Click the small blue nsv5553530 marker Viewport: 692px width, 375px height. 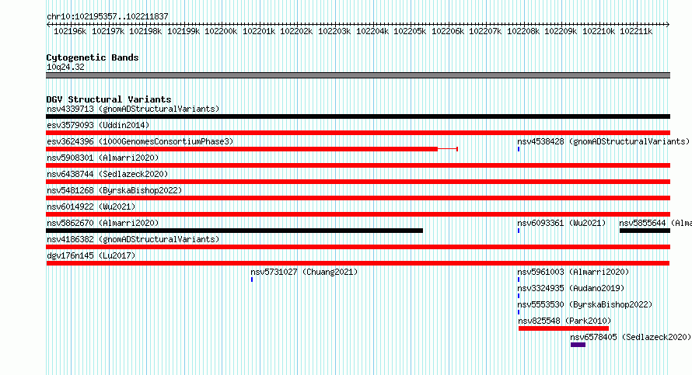click(519, 312)
